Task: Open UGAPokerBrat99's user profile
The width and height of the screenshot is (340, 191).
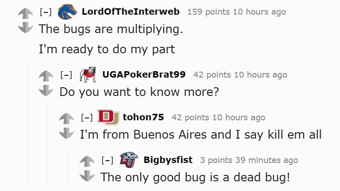Action: [x=144, y=74]
